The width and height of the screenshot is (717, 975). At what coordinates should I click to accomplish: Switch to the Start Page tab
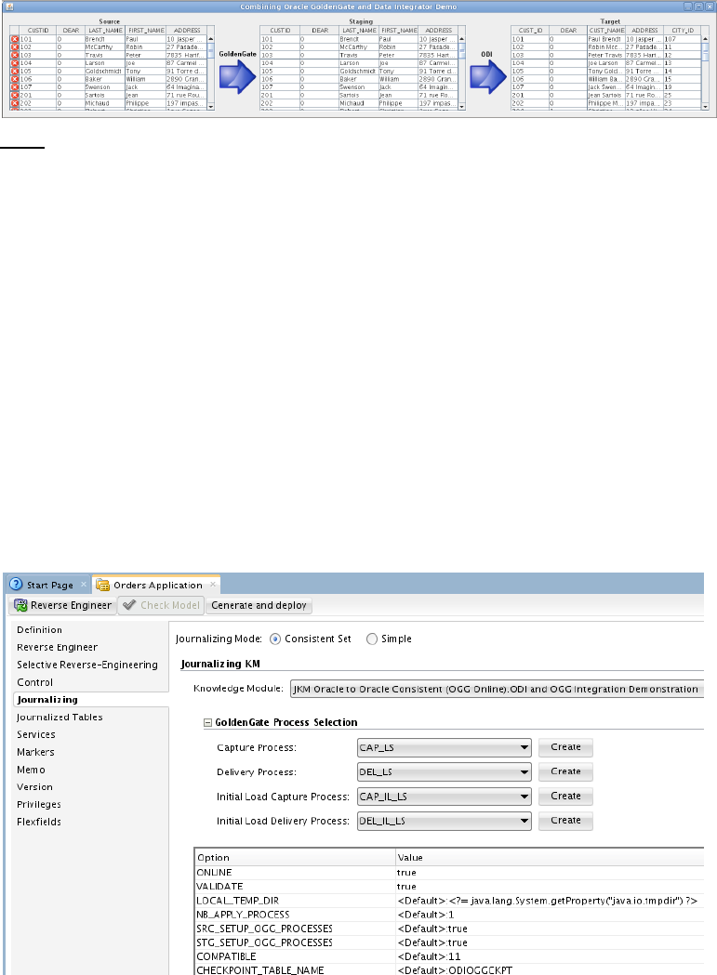(x=50, y=586)
